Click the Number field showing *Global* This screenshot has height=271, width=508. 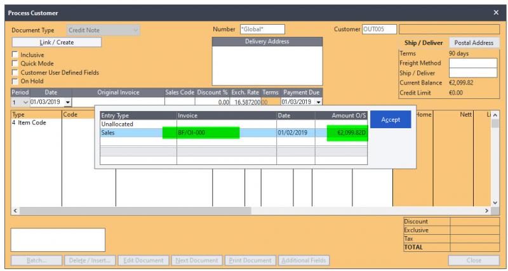pos(262,29)
